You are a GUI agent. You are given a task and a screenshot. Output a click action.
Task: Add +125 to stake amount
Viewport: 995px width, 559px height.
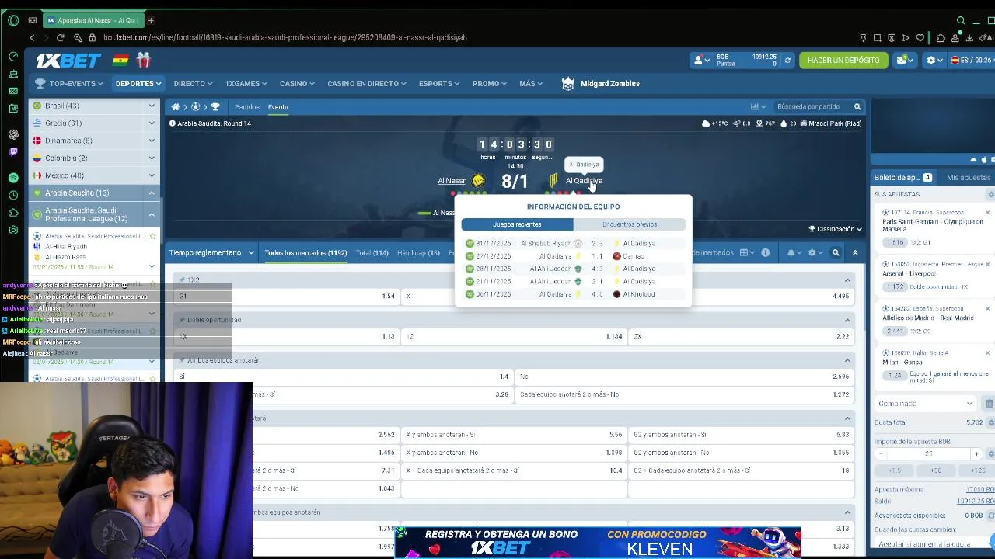click(978, 470)
